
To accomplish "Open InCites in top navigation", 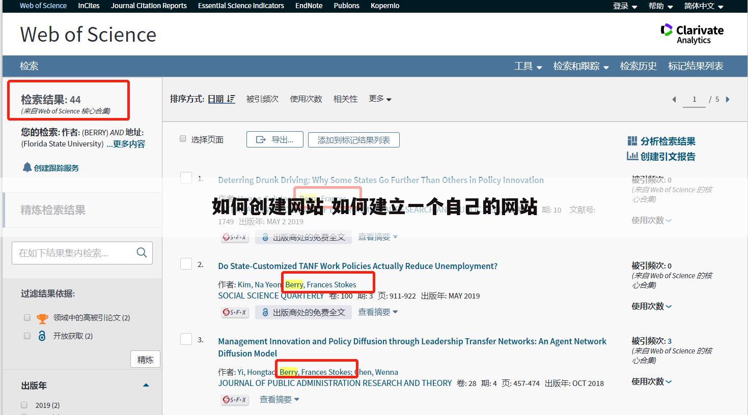I will click(x=89, y=6).
